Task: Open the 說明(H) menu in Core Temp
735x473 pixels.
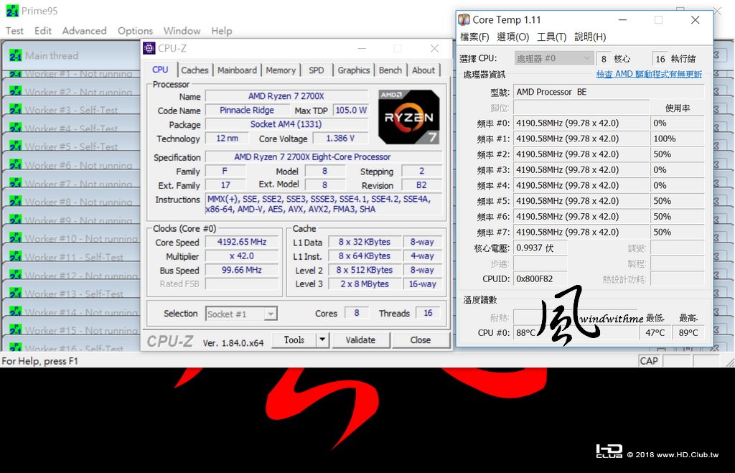Action: (x=590, y=37)
